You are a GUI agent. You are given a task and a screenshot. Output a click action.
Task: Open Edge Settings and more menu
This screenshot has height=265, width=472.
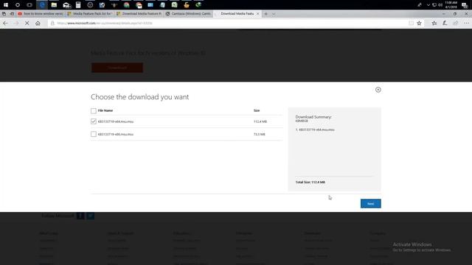point(466,23)
